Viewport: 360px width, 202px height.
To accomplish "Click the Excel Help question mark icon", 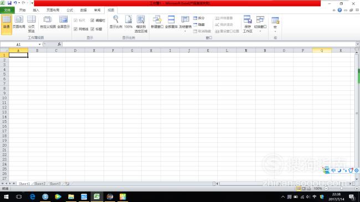I will 340,10.
